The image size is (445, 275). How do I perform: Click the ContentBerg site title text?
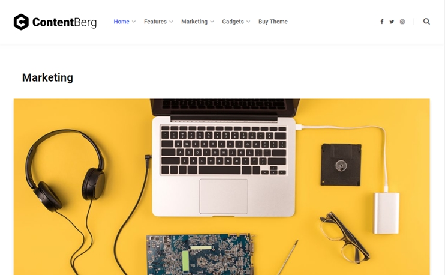point(64,22)
